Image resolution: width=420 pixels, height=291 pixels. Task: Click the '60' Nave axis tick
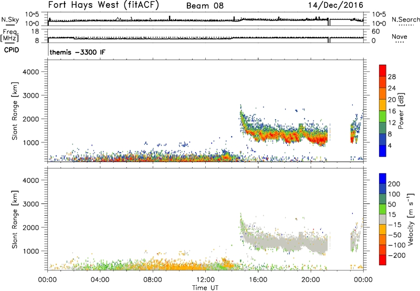(x=375, y=32)
